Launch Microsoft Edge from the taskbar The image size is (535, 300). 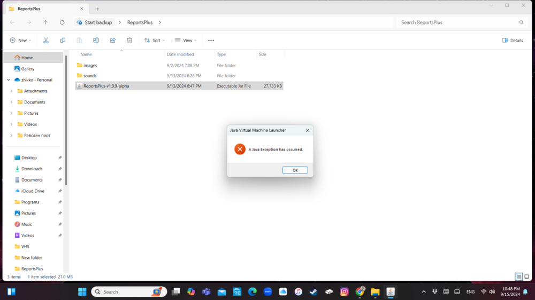coord(252,292)
